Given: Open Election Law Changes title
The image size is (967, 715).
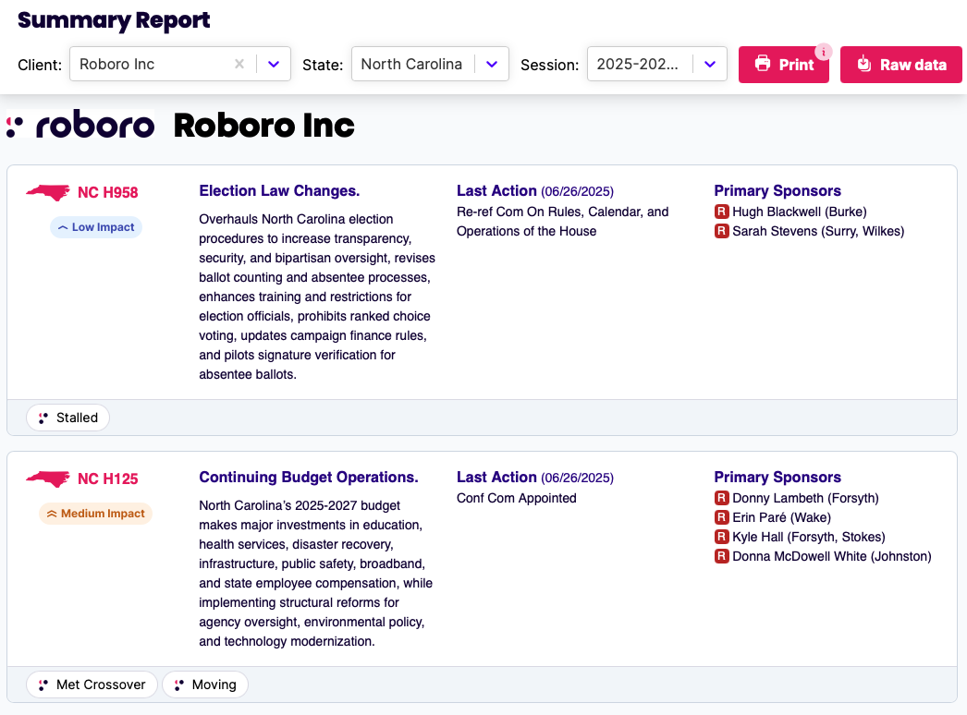Looking at the screenshot, I should coord(279,191).
